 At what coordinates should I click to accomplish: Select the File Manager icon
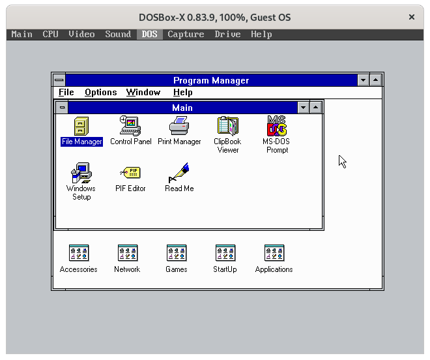coord(81,126)
